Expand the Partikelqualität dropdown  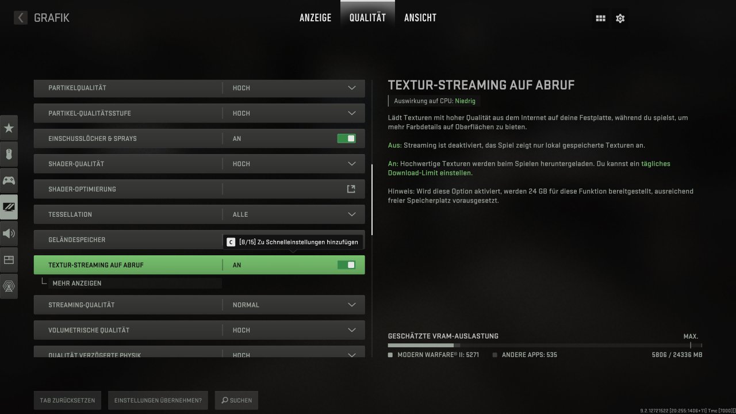351,88
